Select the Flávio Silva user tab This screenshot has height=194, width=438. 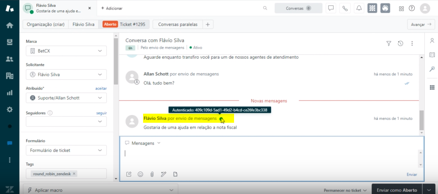pyautogui.click(x=83, y=24)
